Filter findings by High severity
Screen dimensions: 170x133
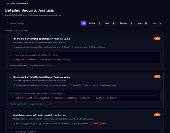110,23
